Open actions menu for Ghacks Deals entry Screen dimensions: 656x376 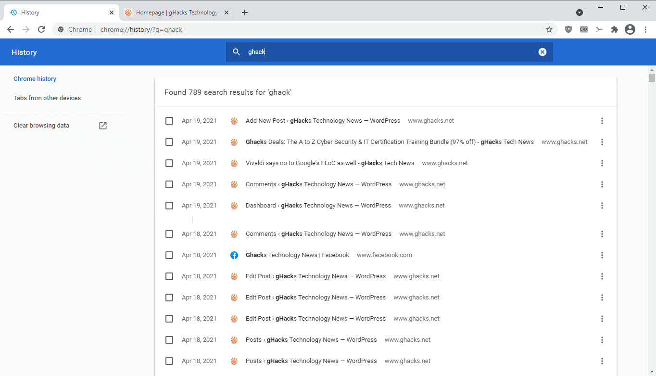[602, 142]
